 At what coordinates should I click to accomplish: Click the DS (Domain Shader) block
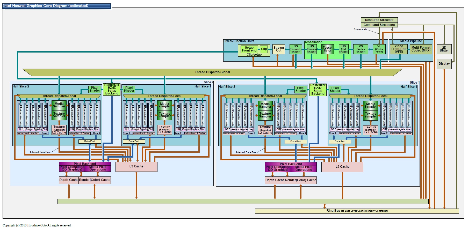(312, 49)
